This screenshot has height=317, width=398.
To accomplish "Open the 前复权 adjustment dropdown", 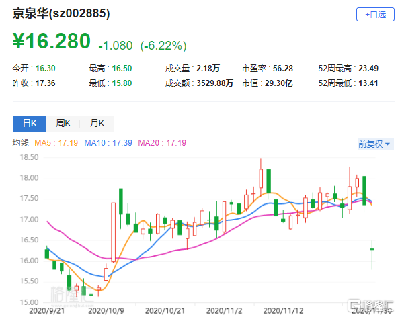I will [x=375, y=144].
